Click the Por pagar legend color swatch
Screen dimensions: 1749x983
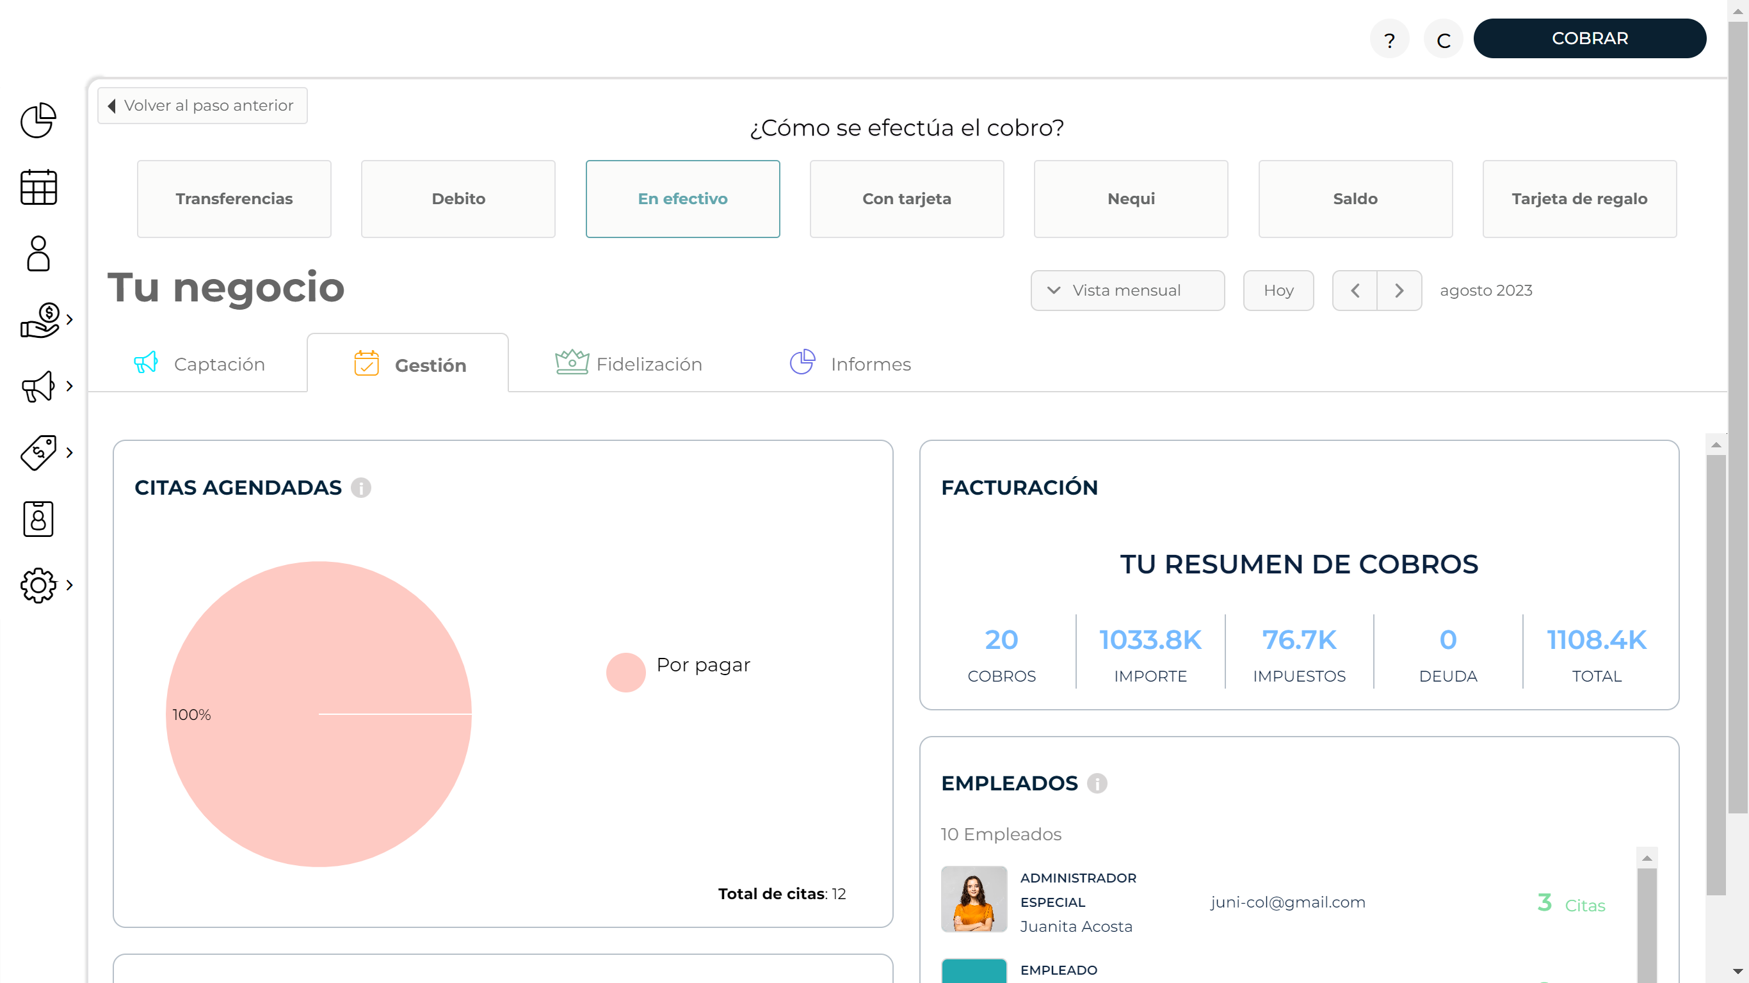pos(625,672)
